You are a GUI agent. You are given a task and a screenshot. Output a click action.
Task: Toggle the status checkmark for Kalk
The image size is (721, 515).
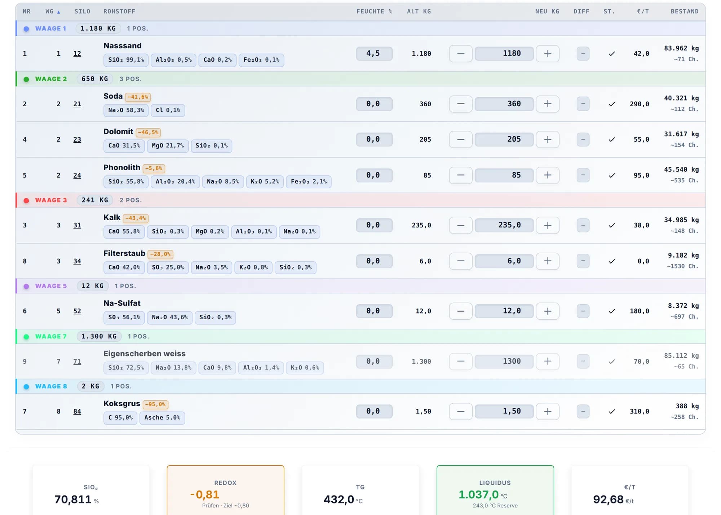tap(611, 225)
